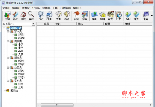Open the 分组(A) menu
The height and width of the screenshot is (107, 155).
click(36, 8)
